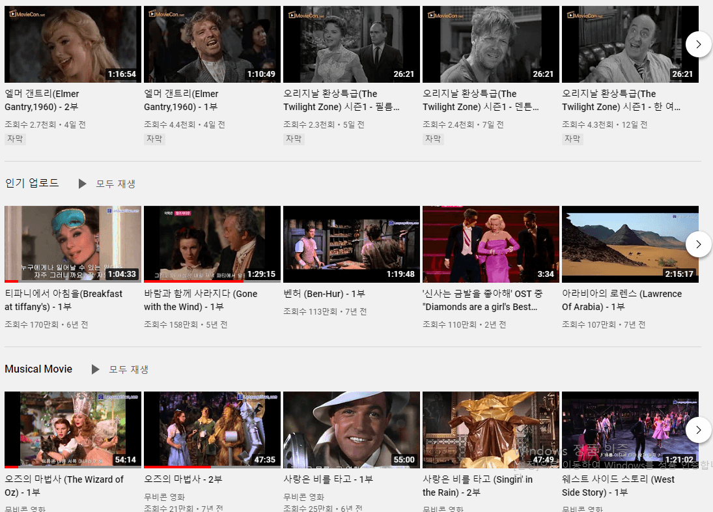Click title 티파니에서 아침을(Breakfast at tiffany's)
713x512 pixels.
pos(64,300)
